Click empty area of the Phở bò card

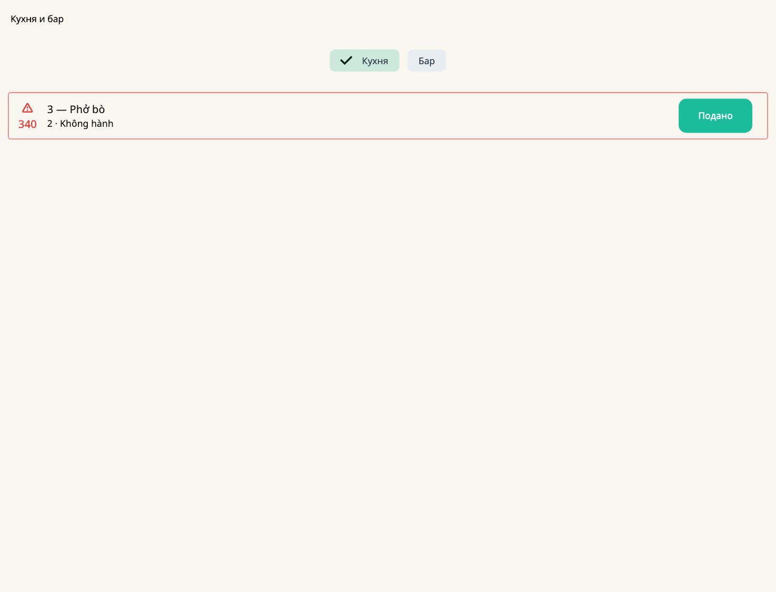395,116
